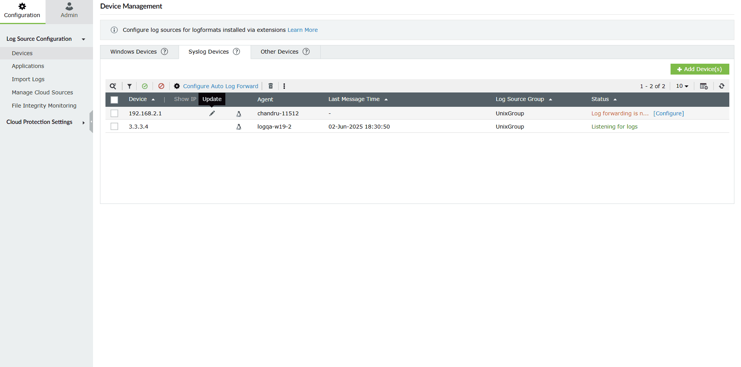The width and height of the screenshot is (741, 367).
Task: Click the Add Device(s) button
Action: 700,69
